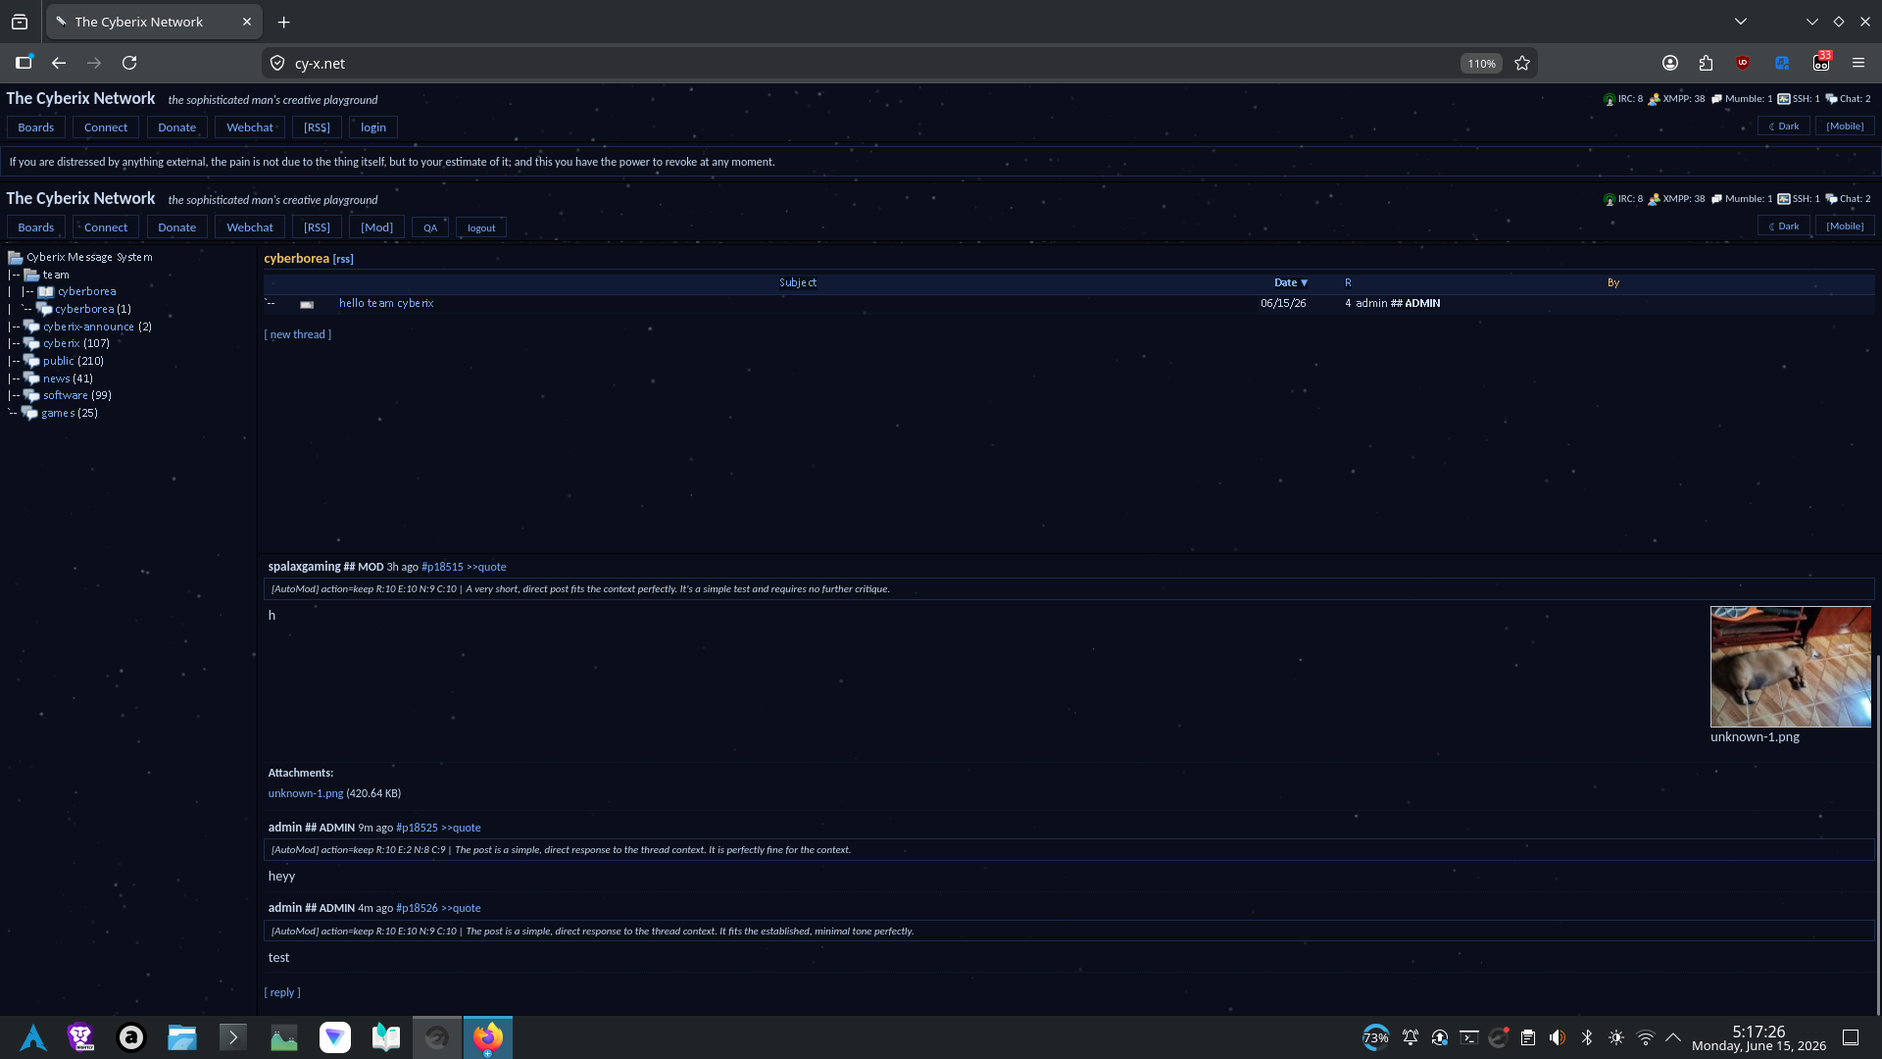
Task: Expand hidden system tray icons
Action: tap(1673, 1037)
